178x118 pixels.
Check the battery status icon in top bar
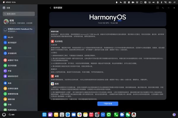click(170, 2)
